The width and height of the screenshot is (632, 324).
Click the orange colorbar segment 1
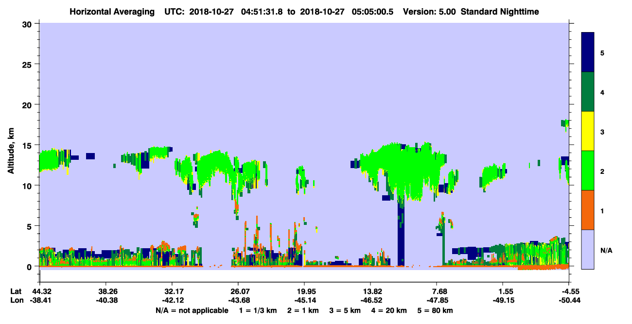[588, 210]
